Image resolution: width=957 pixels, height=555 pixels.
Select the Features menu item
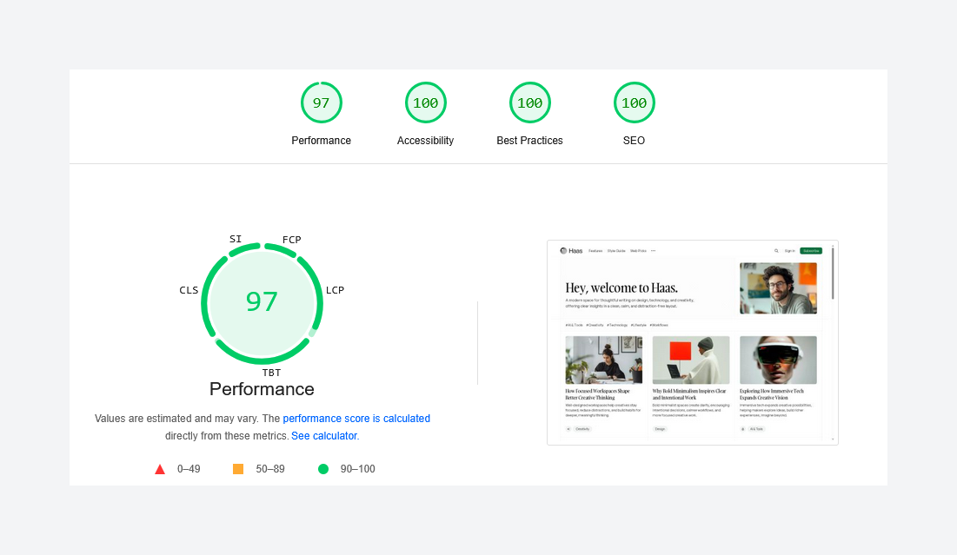595,251
